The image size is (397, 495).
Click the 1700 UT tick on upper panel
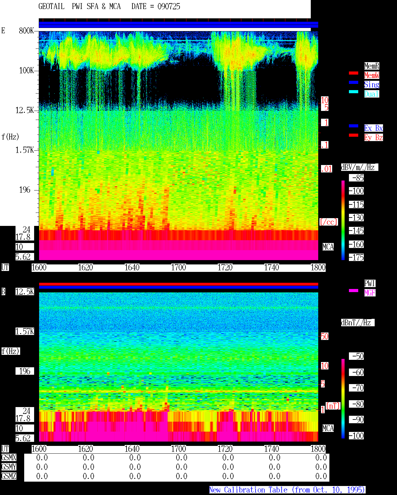click(178, 268)
